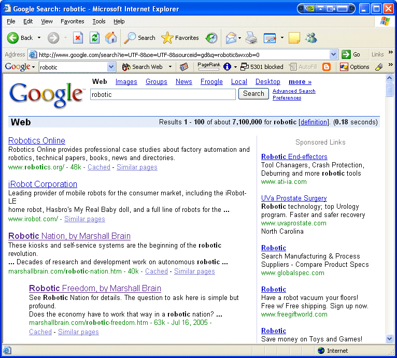Open the Advanced Search link

[294, 91]
